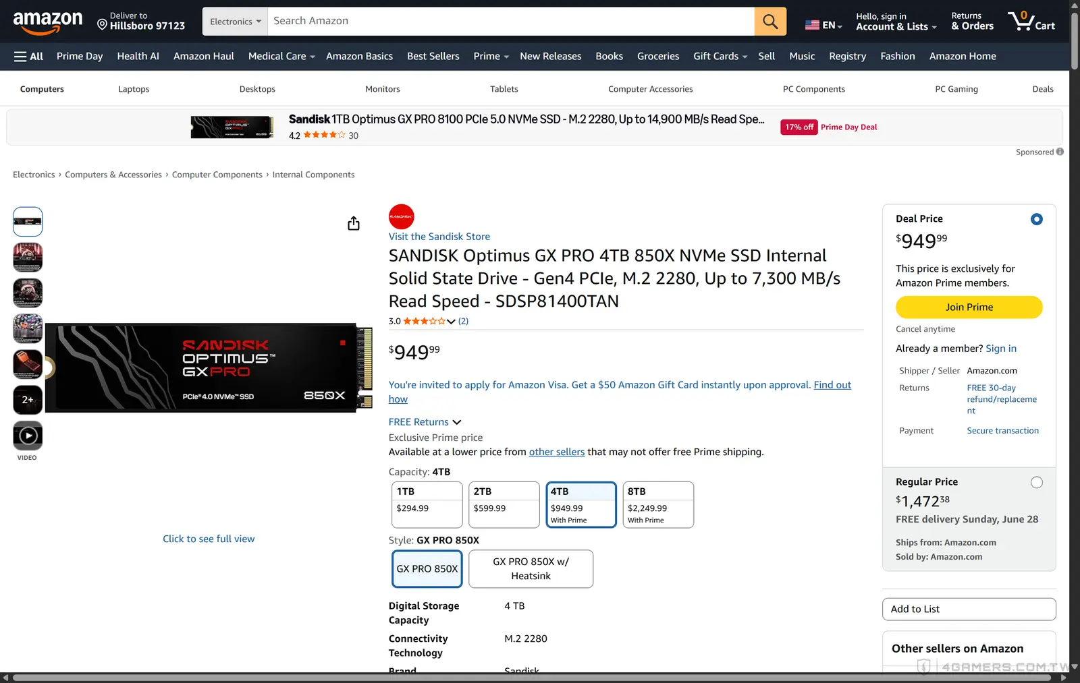Open the 2+ more images thumbnail
Screen dimensions: 1080x683
28,400
